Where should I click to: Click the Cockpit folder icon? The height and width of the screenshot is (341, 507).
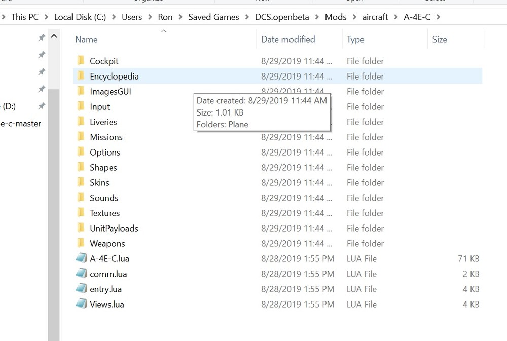pos(81,61)
